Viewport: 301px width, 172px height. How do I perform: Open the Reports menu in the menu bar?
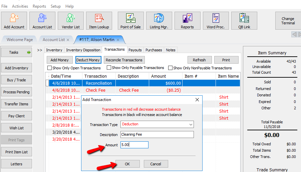point(39,6)
